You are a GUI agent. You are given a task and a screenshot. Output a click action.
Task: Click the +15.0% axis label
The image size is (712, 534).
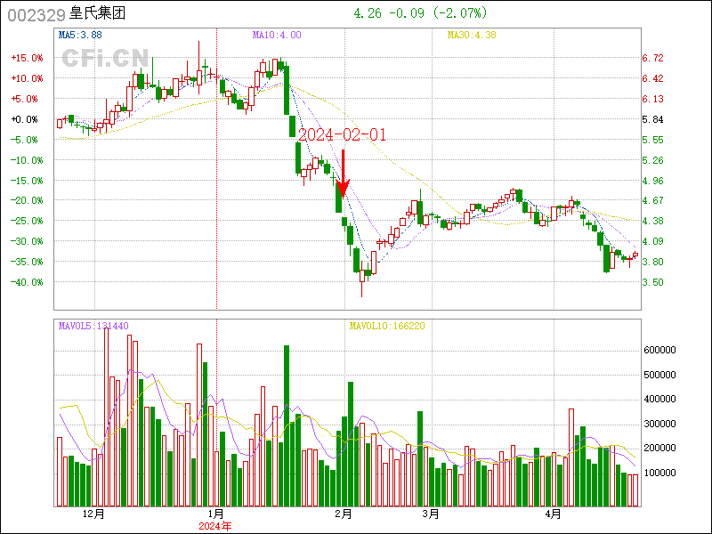(x=27, y=58)
